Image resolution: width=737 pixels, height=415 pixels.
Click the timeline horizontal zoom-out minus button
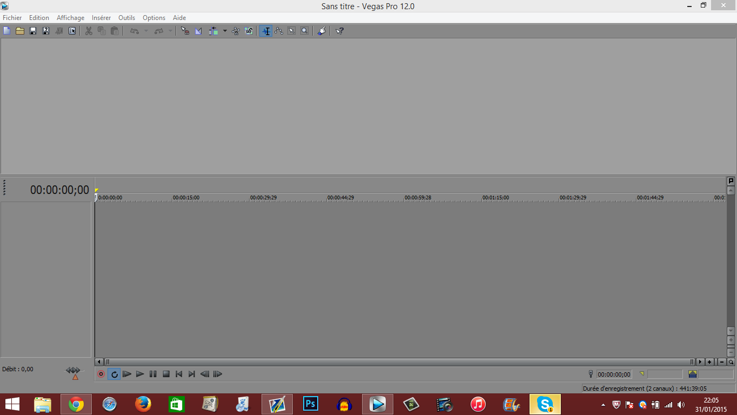point(721,362)
